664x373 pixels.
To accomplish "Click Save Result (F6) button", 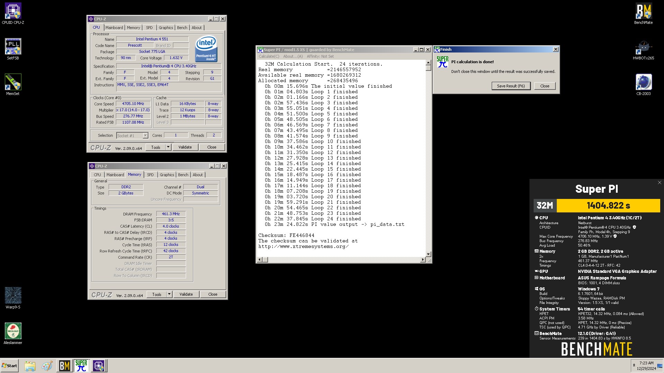I will pos(511,86).
